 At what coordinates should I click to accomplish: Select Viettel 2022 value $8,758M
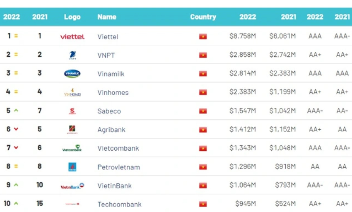(x=243, y=36)
